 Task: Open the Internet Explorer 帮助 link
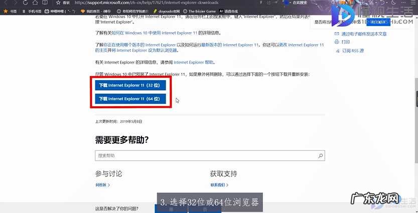tap(194, 62)
